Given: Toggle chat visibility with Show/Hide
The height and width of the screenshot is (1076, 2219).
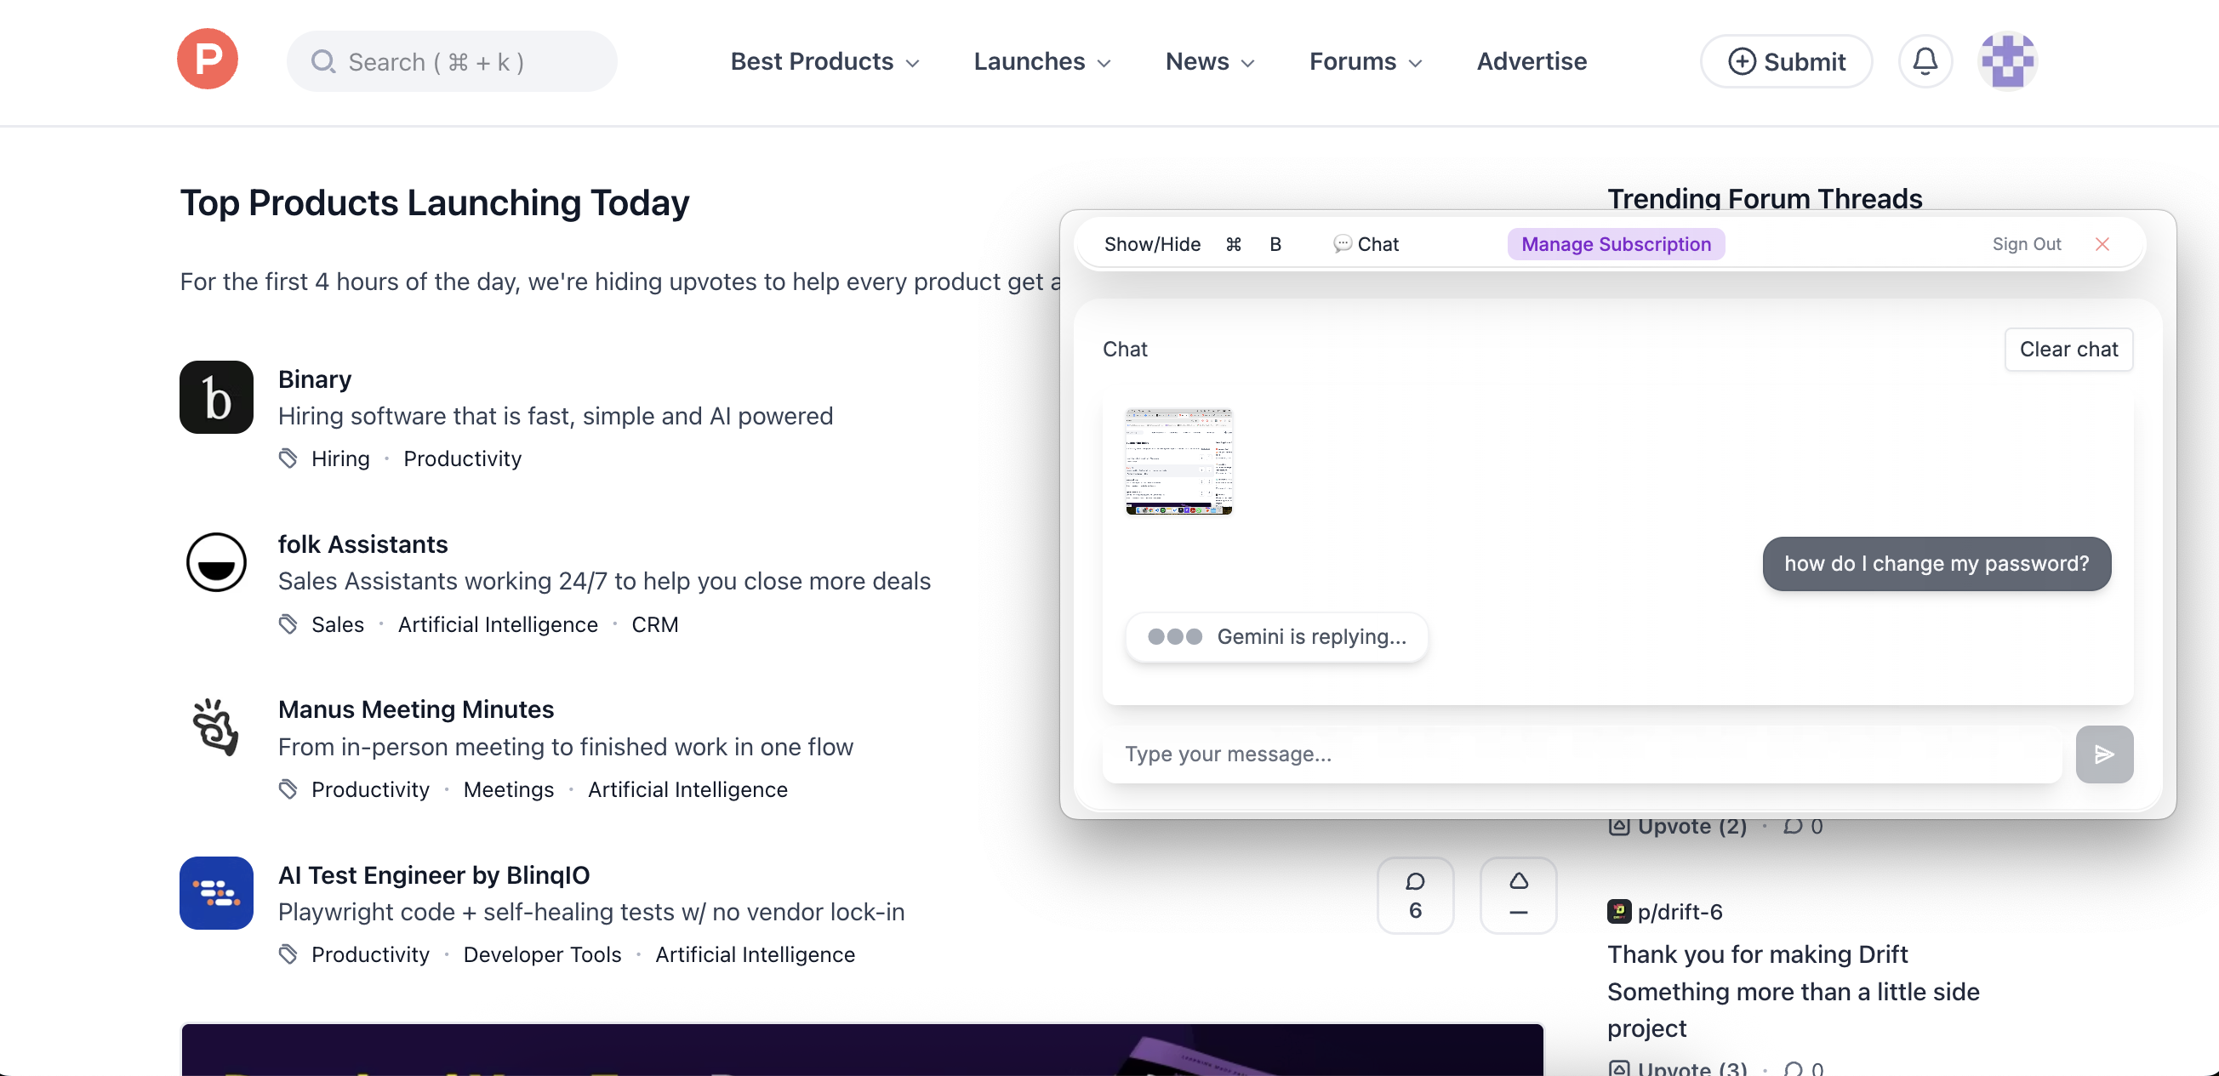Looking at the screenshot, I should (1152, 244).
